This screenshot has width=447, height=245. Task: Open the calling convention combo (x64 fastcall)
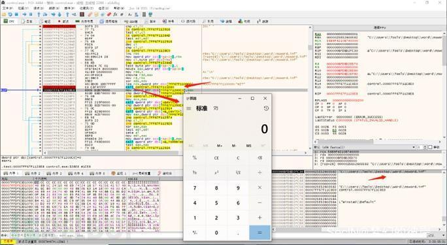pos(365,147)
